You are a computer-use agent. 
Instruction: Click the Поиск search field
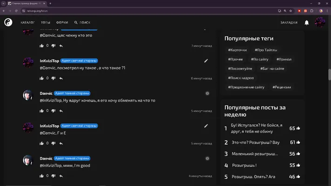click(82, 22)
